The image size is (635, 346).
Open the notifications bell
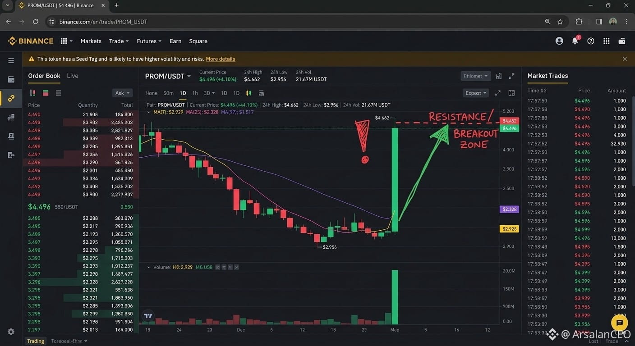point(575,41)
